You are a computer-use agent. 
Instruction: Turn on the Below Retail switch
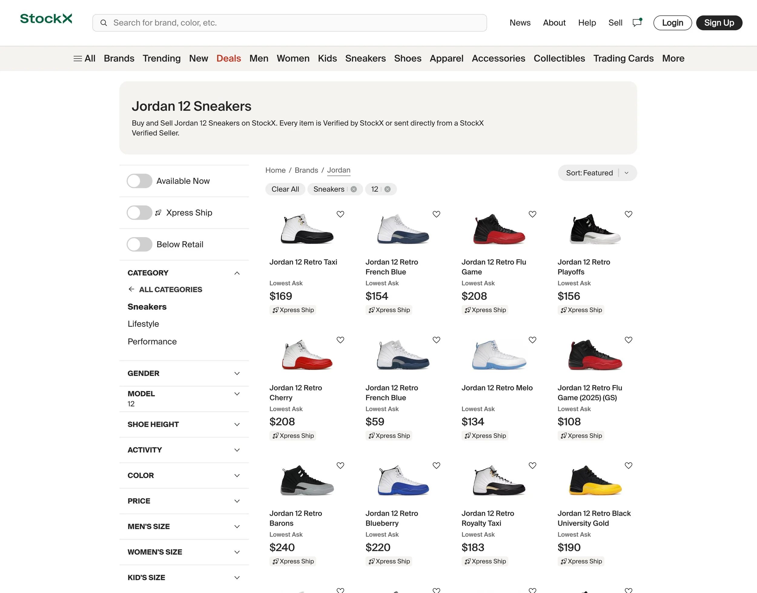click(x=139, y=244)
